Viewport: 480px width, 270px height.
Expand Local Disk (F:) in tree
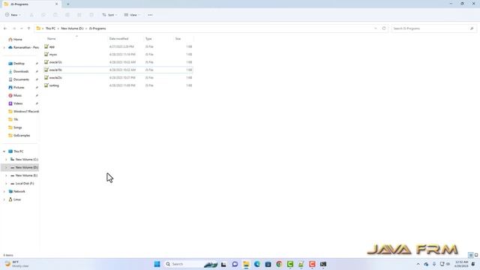pos(6,183)
